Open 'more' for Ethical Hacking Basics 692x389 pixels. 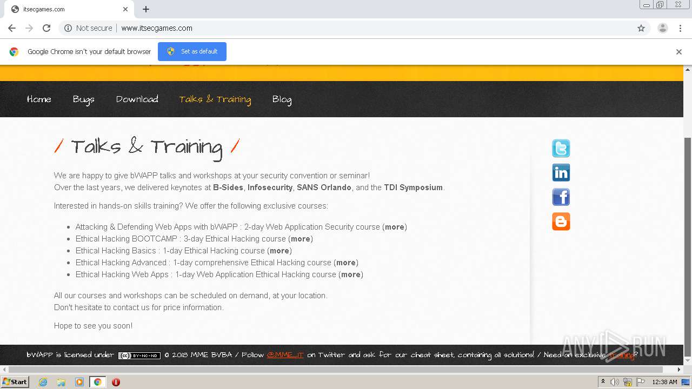click(280, 251)
